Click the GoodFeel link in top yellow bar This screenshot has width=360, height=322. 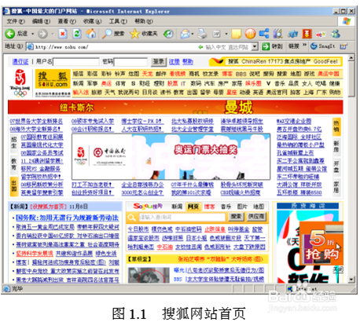coord(325,61)
